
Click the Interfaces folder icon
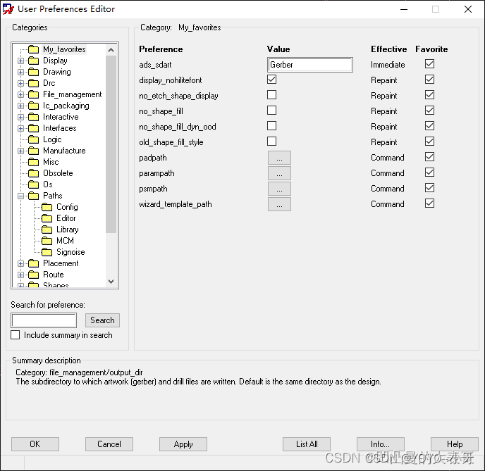tap(33, 128)
